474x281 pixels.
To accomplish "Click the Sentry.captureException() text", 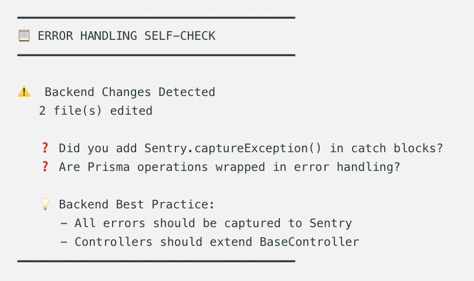I will 233,148.
